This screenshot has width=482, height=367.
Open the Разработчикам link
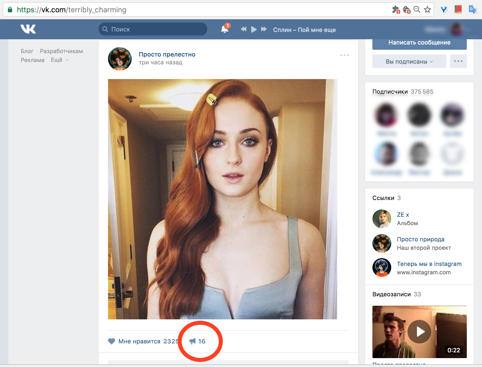coord(61,51)
